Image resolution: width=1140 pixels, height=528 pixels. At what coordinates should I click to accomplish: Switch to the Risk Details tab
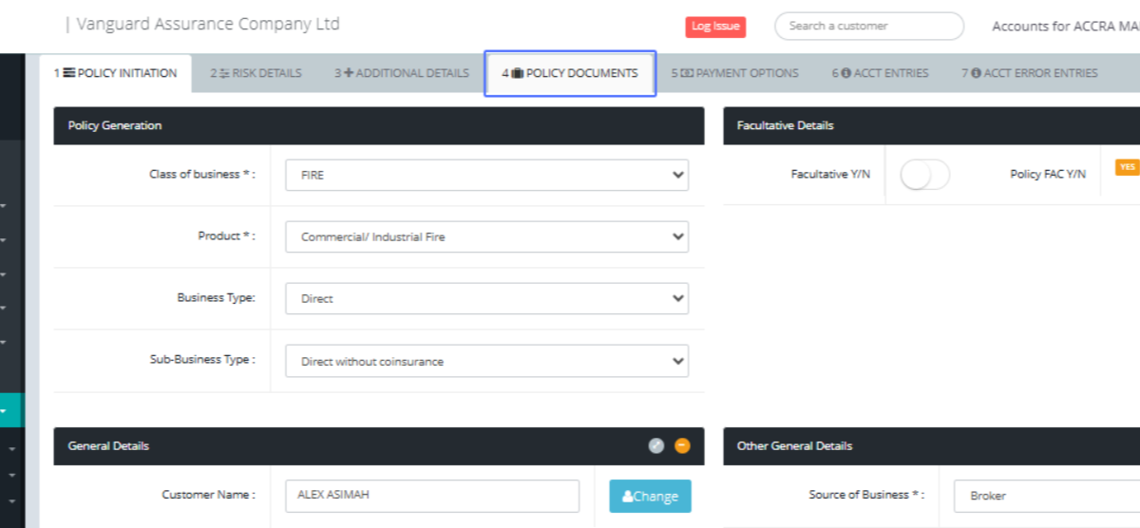coord(256,73)
